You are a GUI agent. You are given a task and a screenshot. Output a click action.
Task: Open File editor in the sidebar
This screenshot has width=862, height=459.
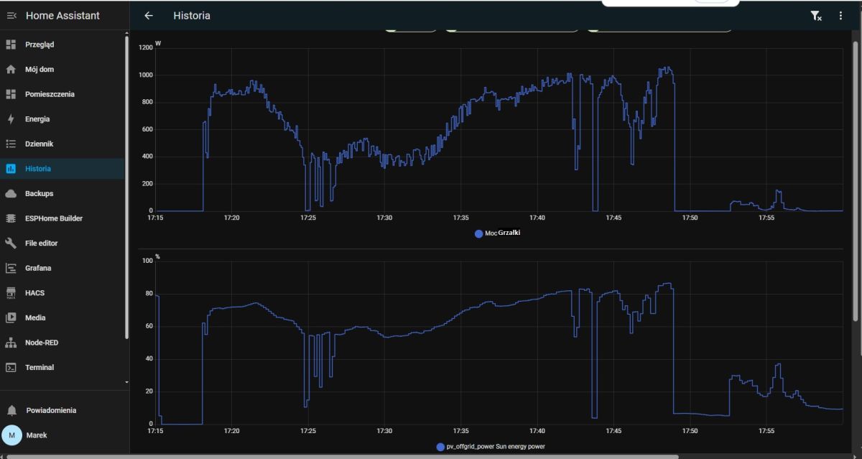tap(62, 244)
